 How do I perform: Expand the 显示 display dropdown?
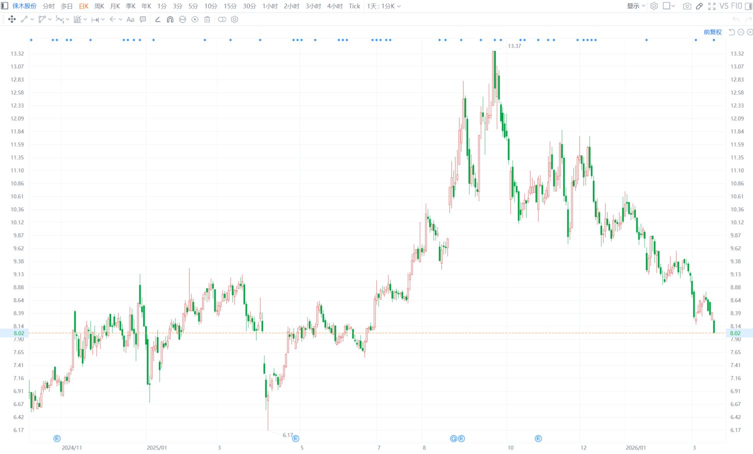click(x=636, y=6)
